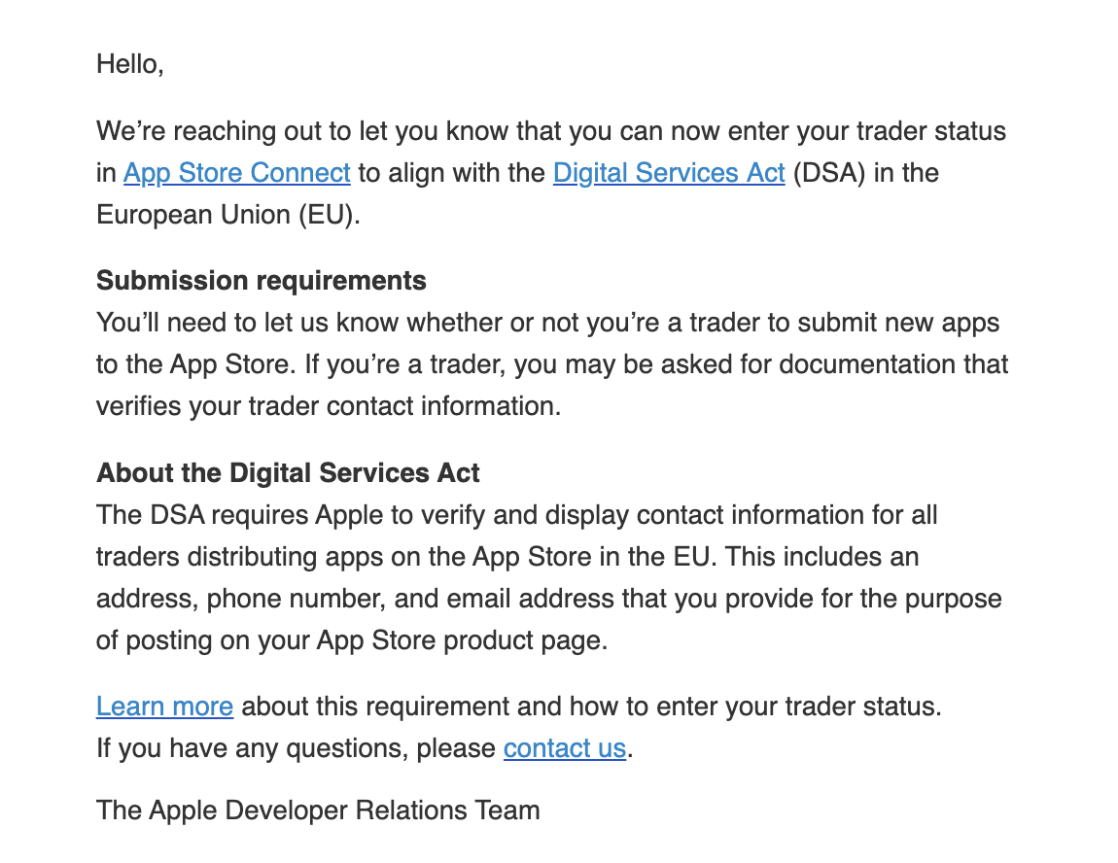The height and width of the screenshot is (863, 1118).
Task: Open the App Store Connect link
Action: (x=236, y=173)
